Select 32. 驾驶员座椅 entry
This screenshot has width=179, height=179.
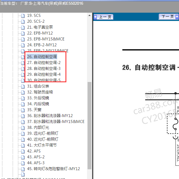[40, 92]
